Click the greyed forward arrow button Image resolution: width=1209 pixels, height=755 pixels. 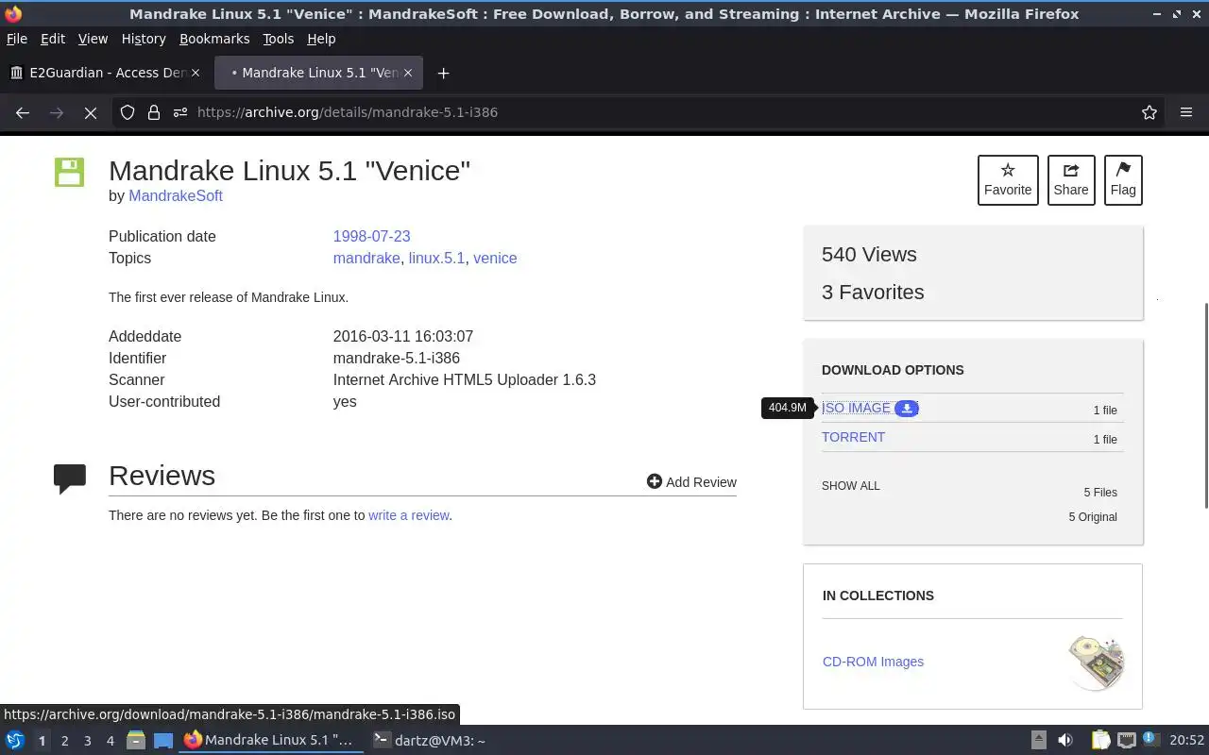pyautogui.click(x=57, y=112)
